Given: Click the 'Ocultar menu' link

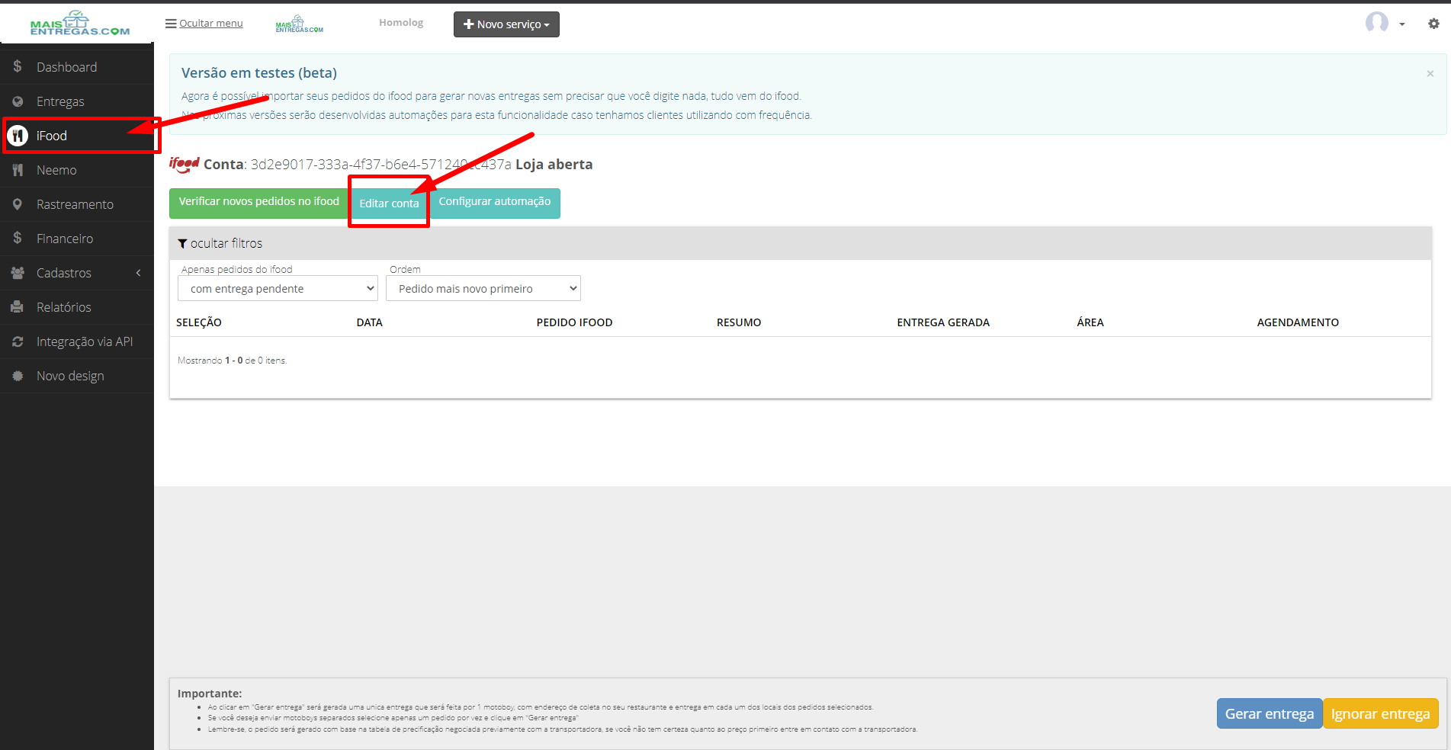Looking at the screenshot, I should 211,24.
